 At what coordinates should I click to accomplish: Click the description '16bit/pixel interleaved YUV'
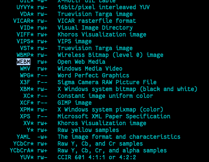pos(103,7)
